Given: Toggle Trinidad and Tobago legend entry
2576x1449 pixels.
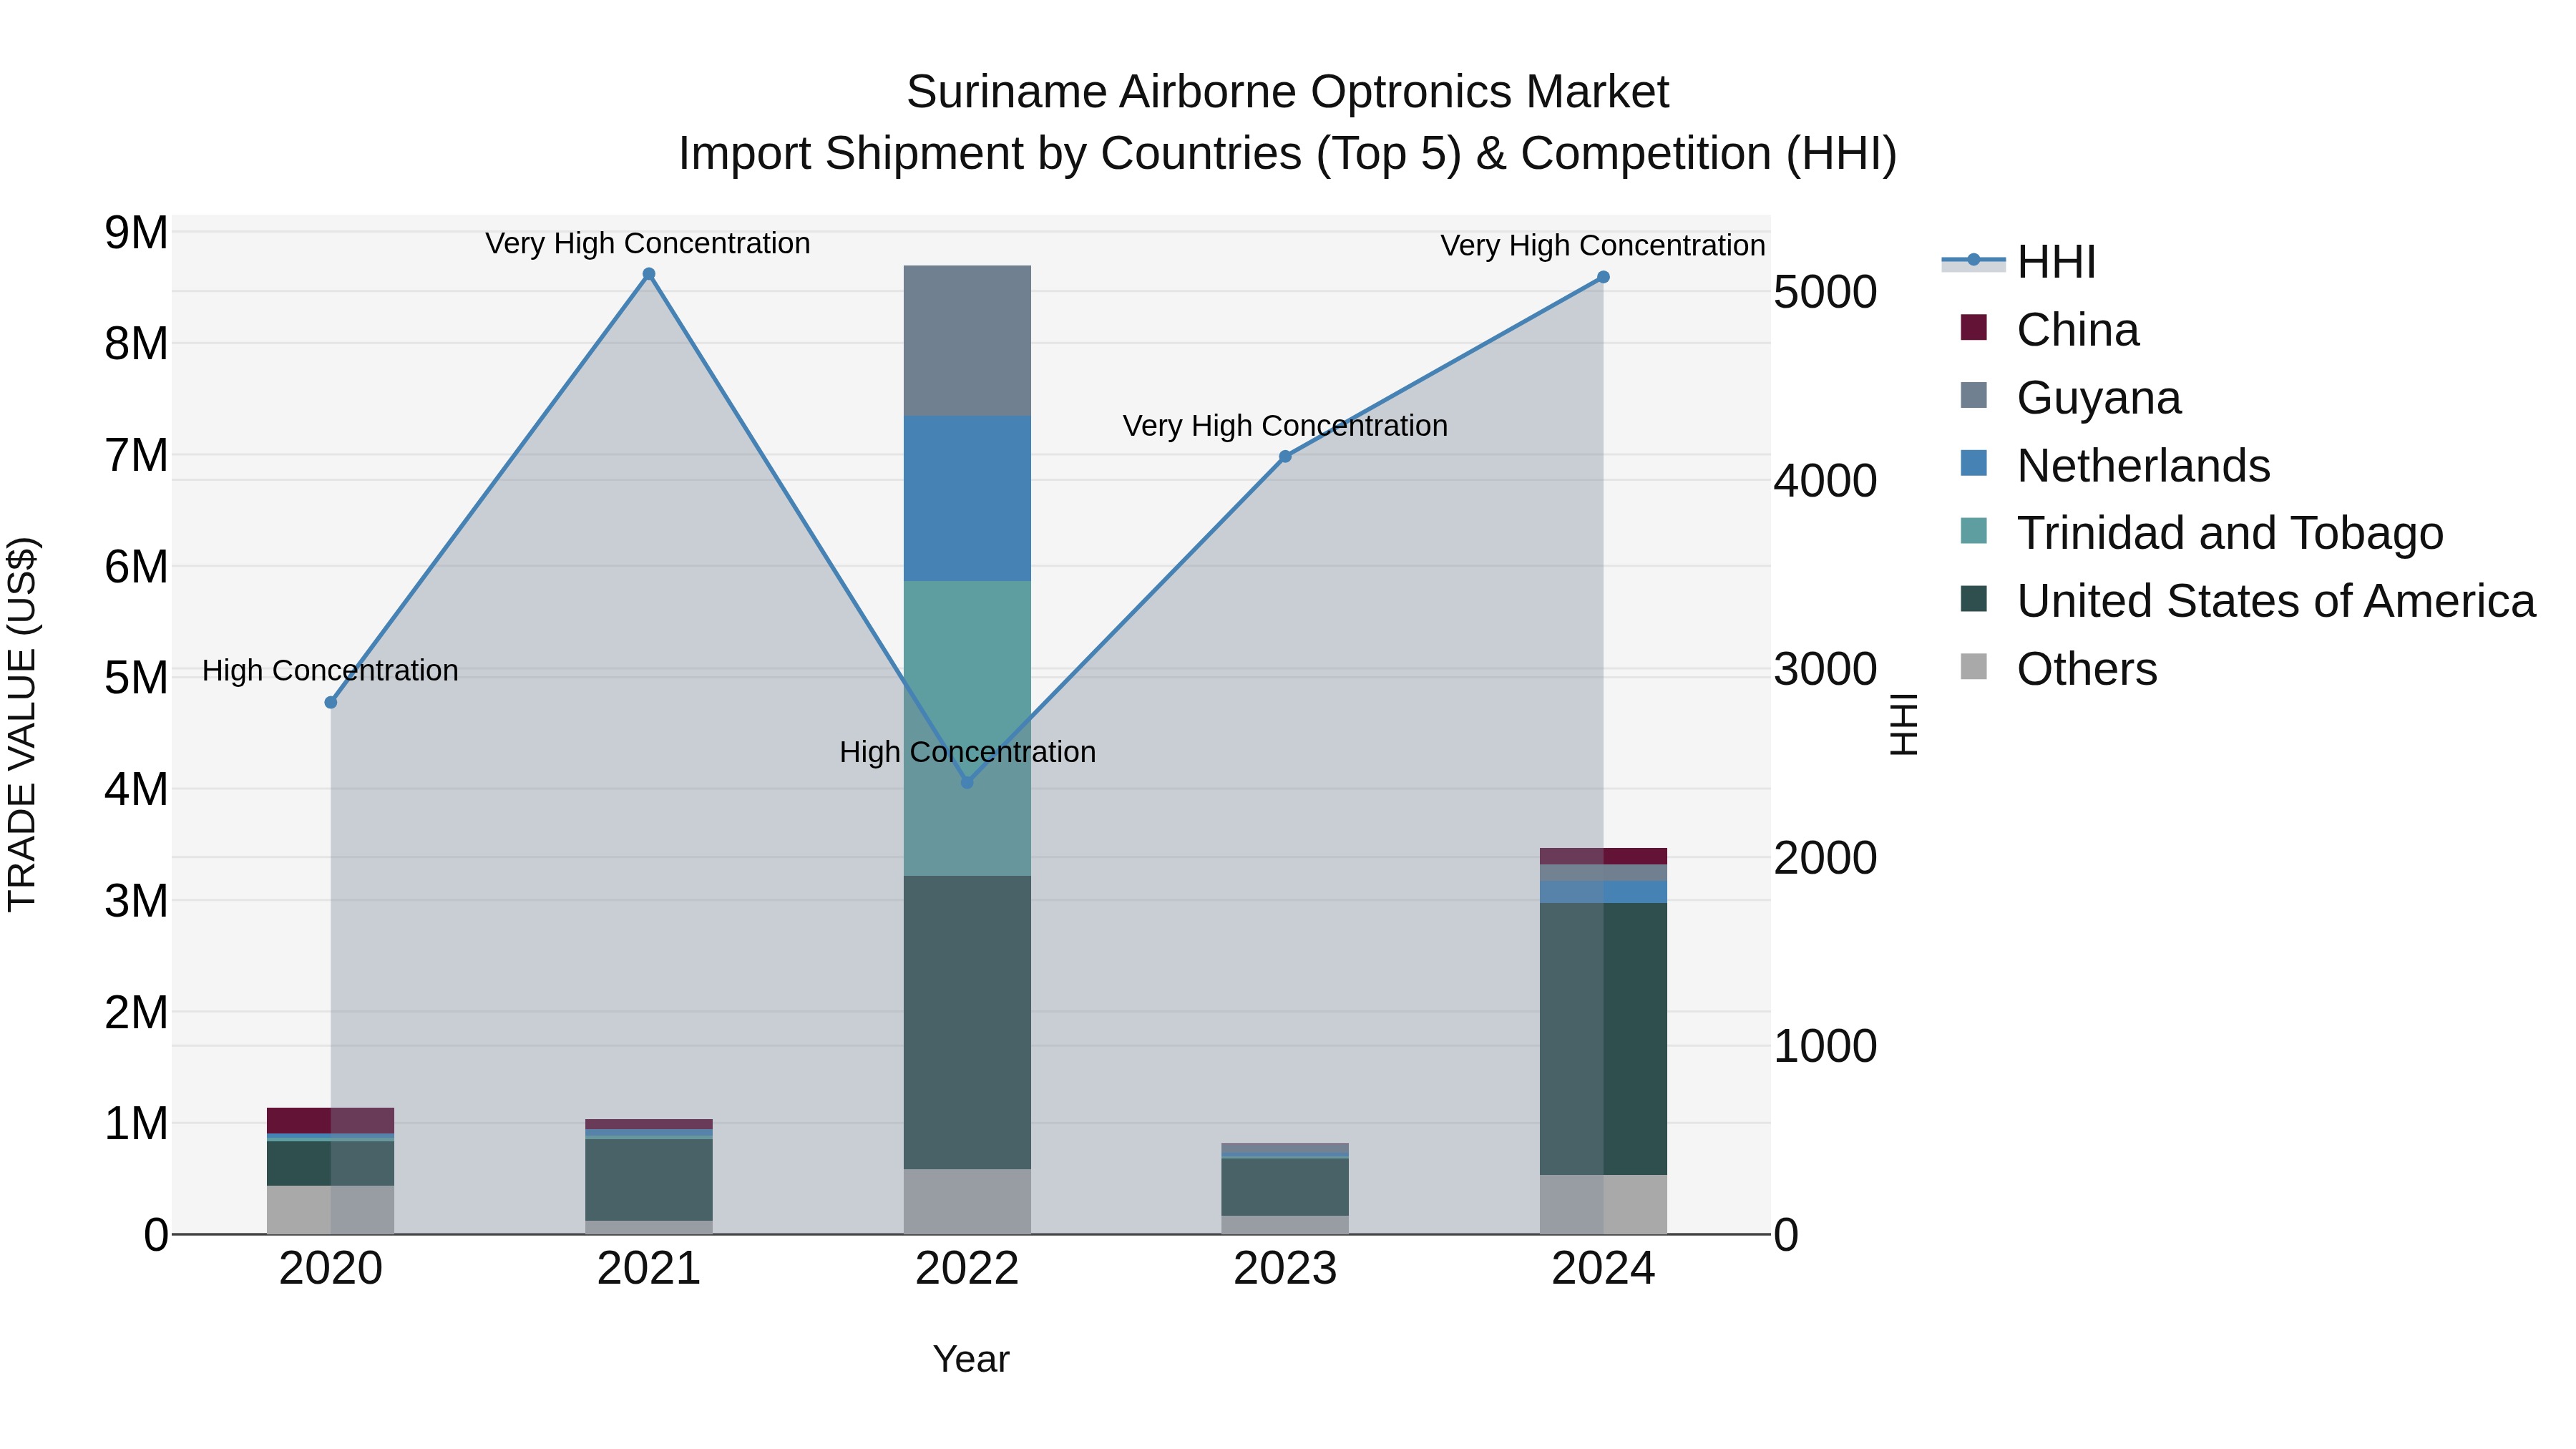Looking at the screenshot, I should click(x=2201, y=533).
